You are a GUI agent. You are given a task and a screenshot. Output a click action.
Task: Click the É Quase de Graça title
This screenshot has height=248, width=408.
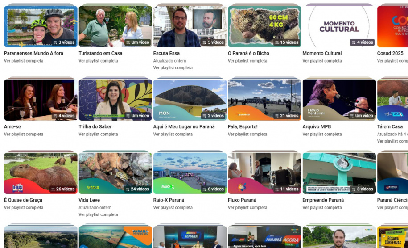[23, 200]
